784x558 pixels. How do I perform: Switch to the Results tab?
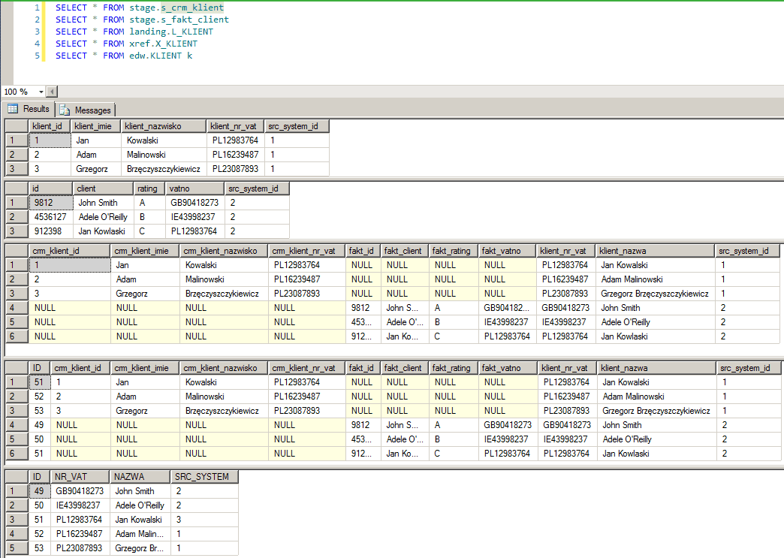[x=35, y=109]
